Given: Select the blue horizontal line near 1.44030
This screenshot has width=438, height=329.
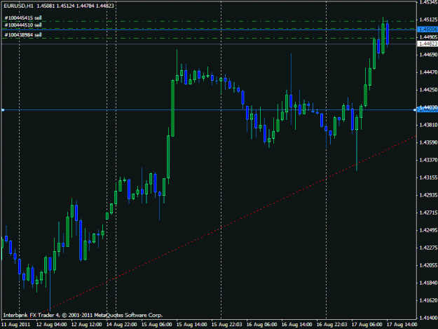Looking at the screenshot, I should pyautogui.click(x=208, y=110).
